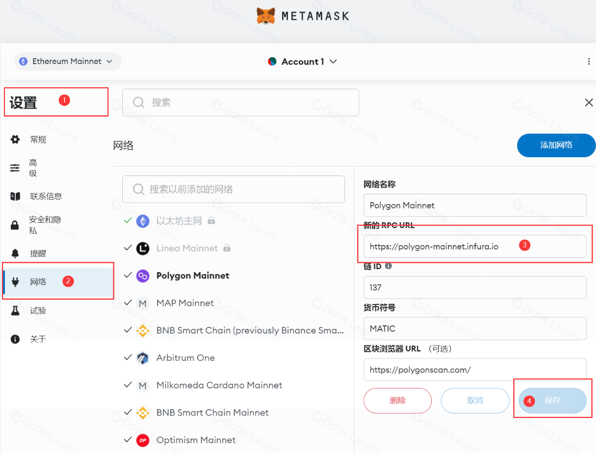Click the red OP Optimism icon
The height and width of the screenshot is (453, 596).
pos(143,440)
